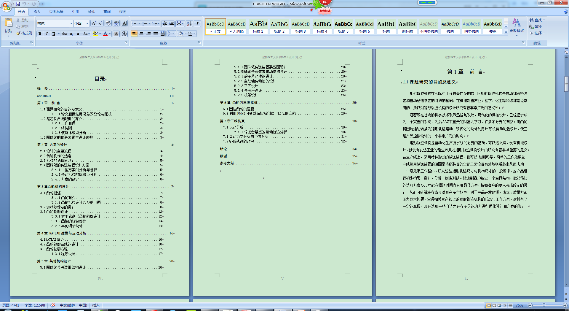569x311 pixels.
Task: Toggle Strikethrough formatting
Action: [64, 34]
